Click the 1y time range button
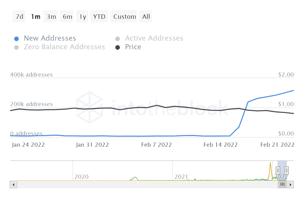This screenshot has width=304, height=203. [82, 16]
